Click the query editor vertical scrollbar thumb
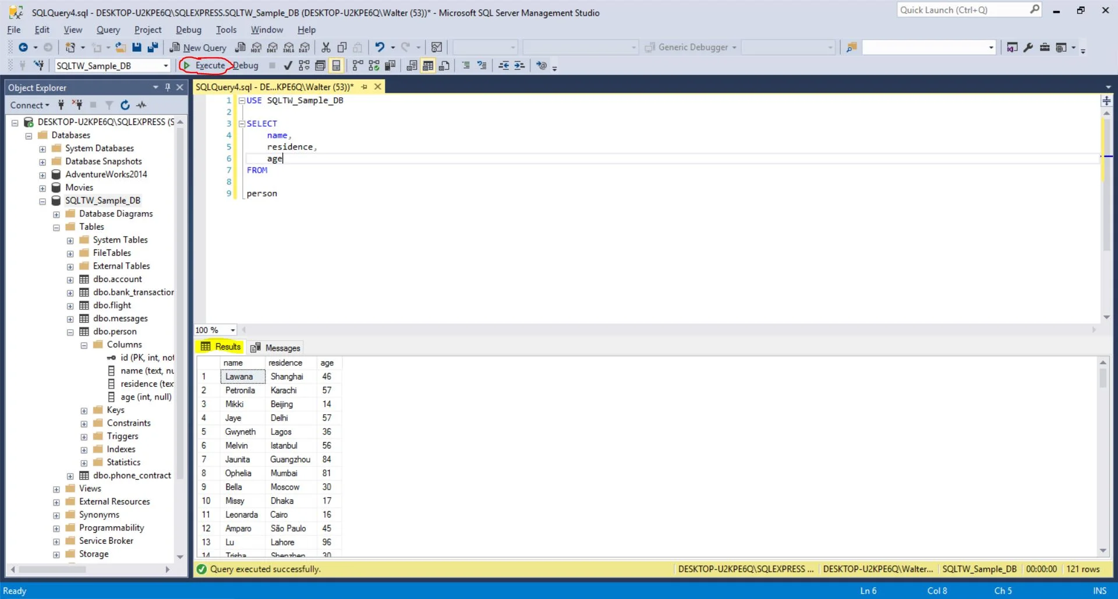Screen dimensions: 1118x599 click(1107, 185)
